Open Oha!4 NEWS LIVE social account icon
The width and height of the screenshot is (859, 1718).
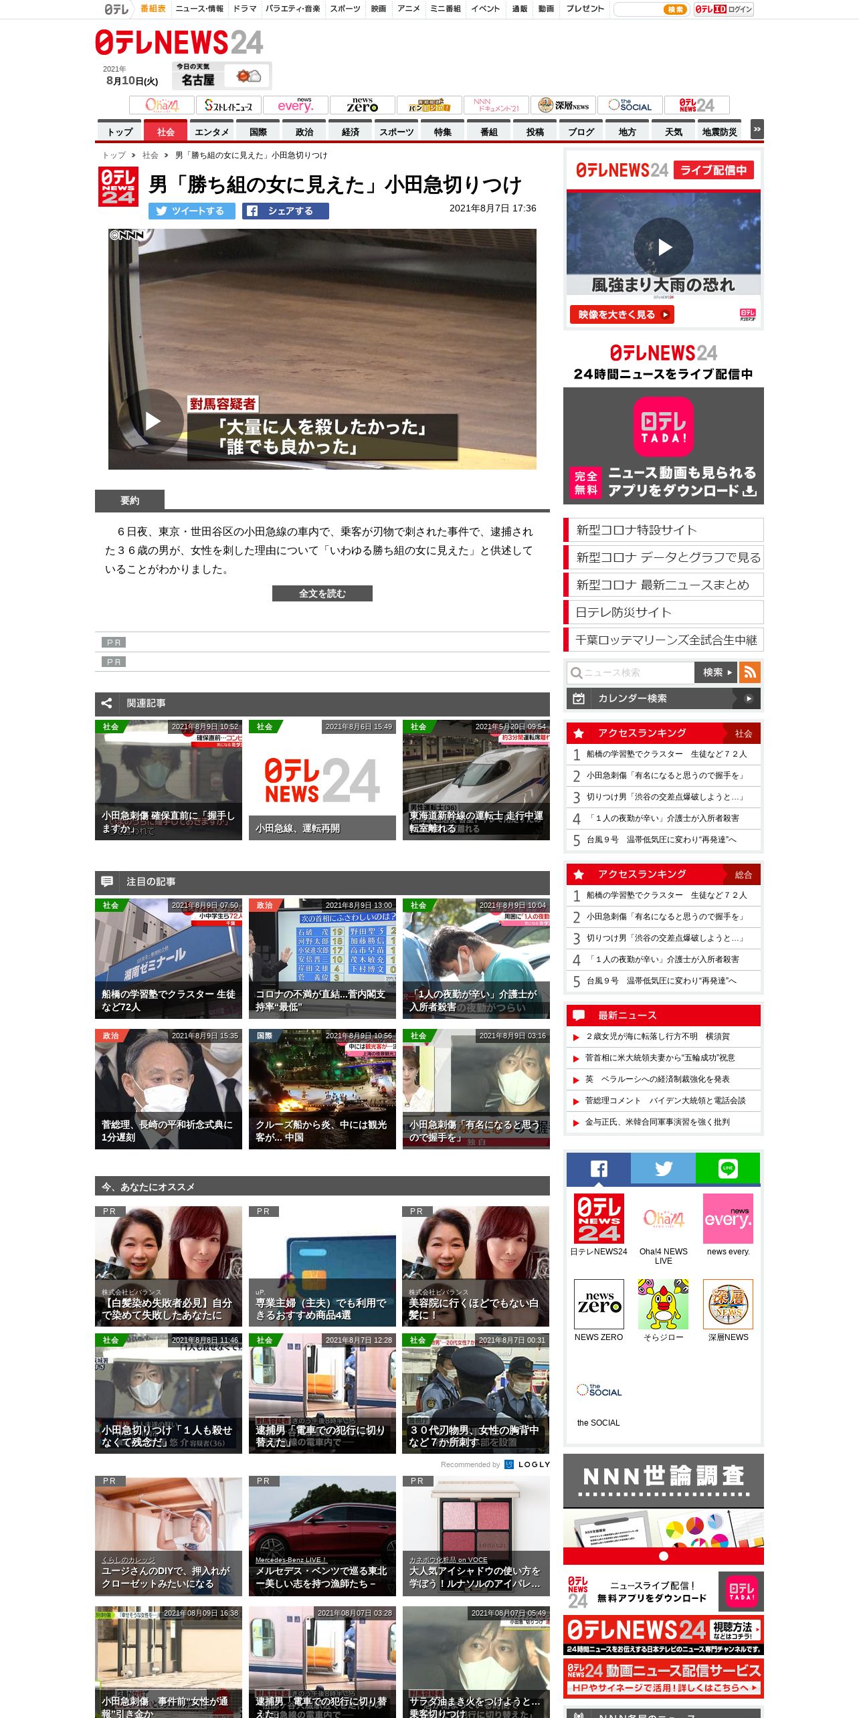(664, 1218)
